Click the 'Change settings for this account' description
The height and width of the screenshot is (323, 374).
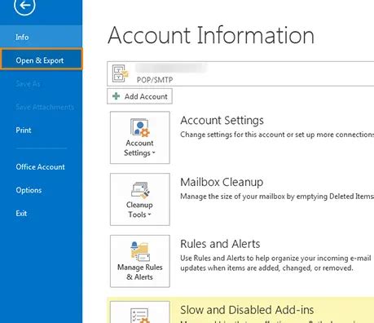(x=277, y=135)
